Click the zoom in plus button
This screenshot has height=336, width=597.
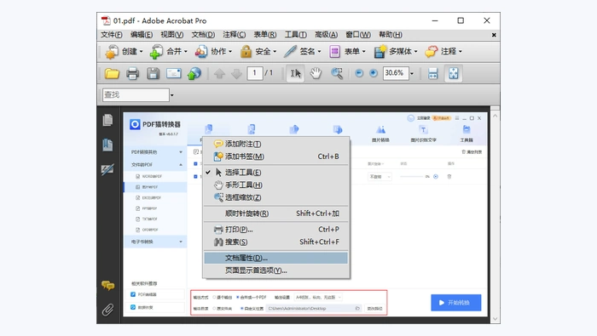[374, 73]
